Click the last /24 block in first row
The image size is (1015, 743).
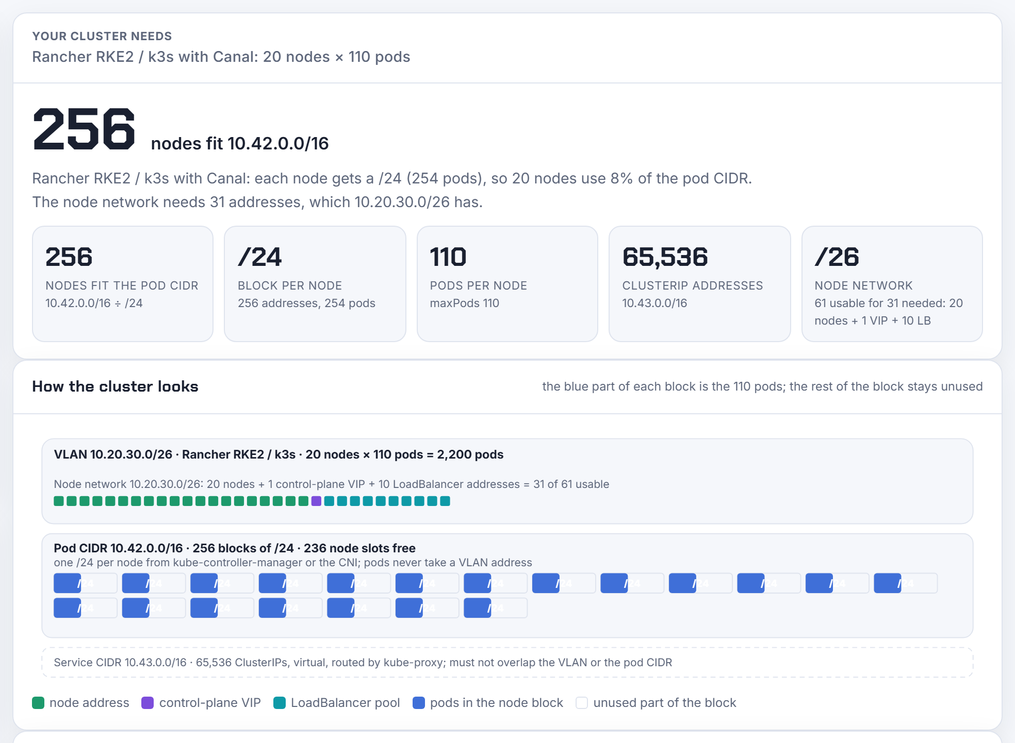coord(906,583)
